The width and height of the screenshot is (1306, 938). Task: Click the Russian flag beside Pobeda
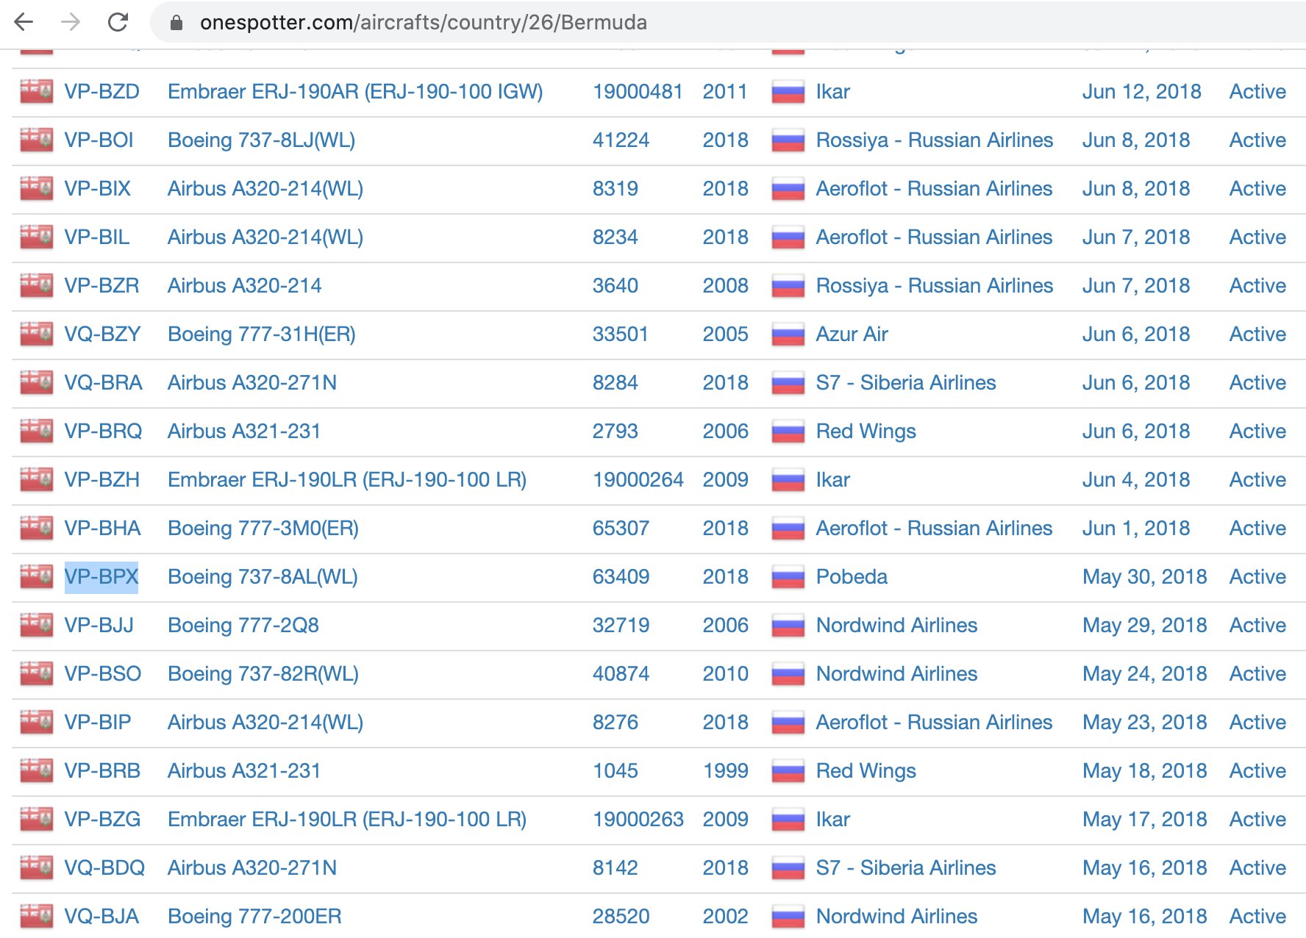coord(788,577)
